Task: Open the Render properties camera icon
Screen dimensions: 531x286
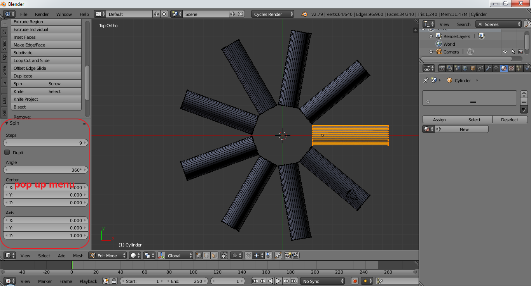Action: [442, 68]
